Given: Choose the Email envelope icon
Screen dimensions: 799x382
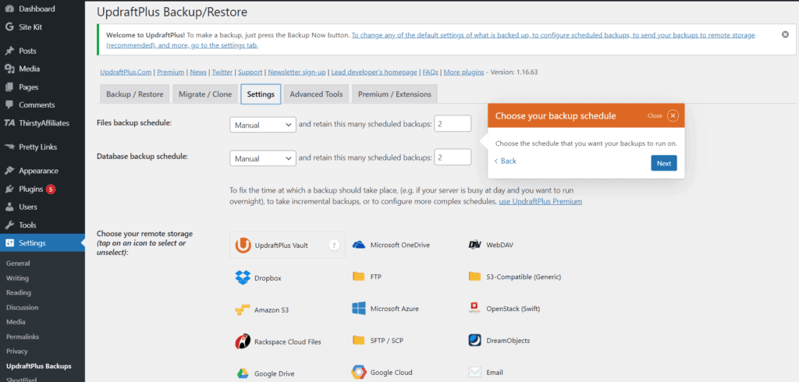Looking at the screenshot, I should point(475,373).
